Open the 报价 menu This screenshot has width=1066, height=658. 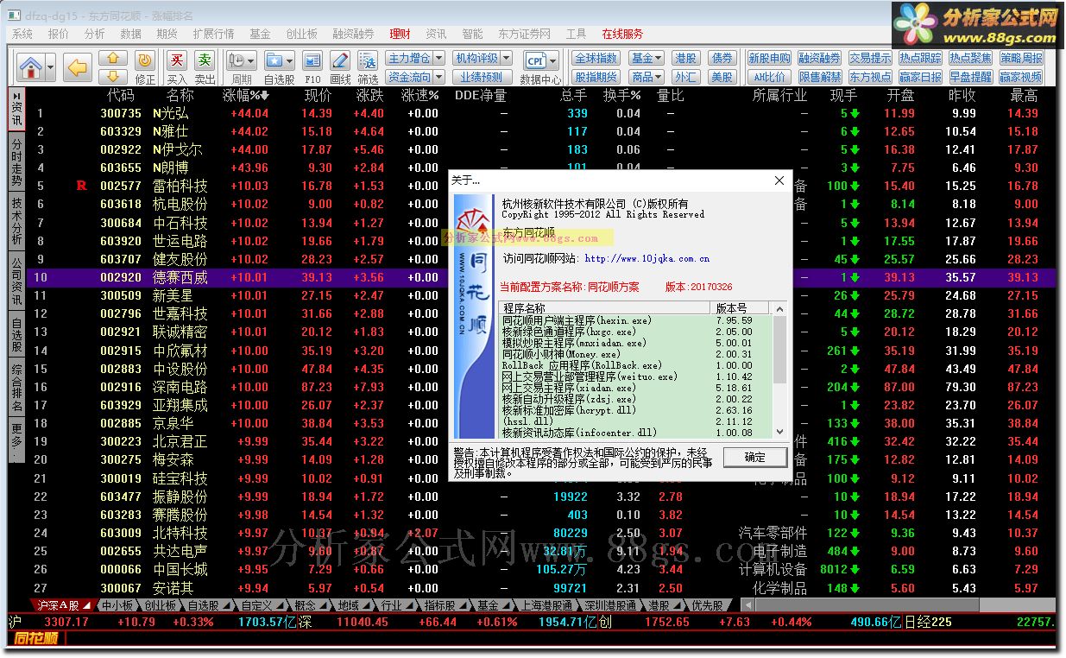pos(59,34)
